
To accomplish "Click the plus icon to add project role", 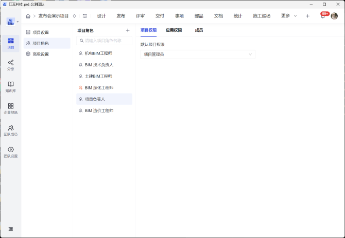I will pos(128,30).
